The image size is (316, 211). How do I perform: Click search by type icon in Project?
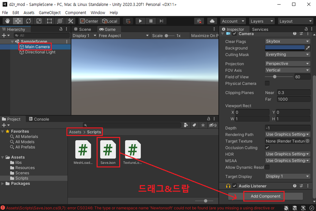click(x=186, y=125)
